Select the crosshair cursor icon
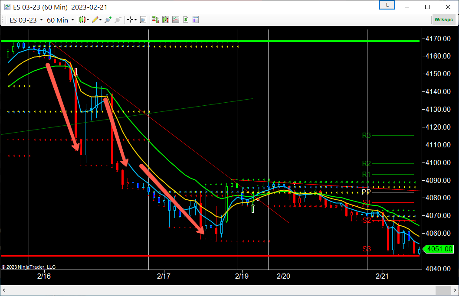This screenshot has width=459, height=296. [x=130, y=20]
